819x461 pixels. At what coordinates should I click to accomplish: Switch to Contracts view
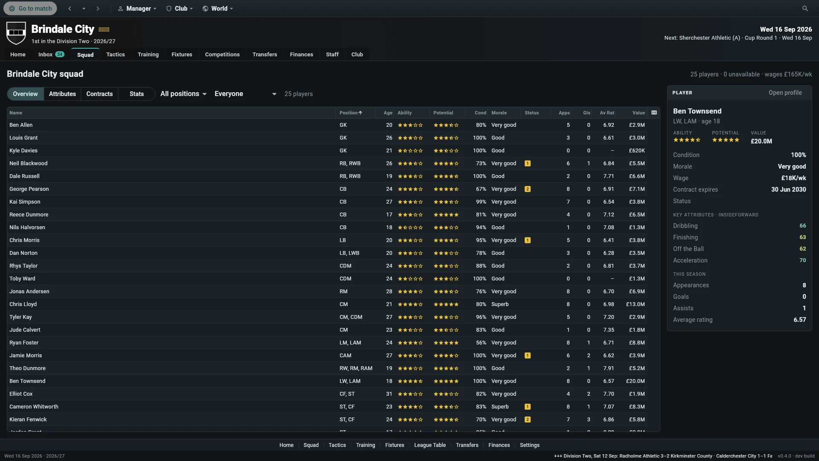click(99, 94)
